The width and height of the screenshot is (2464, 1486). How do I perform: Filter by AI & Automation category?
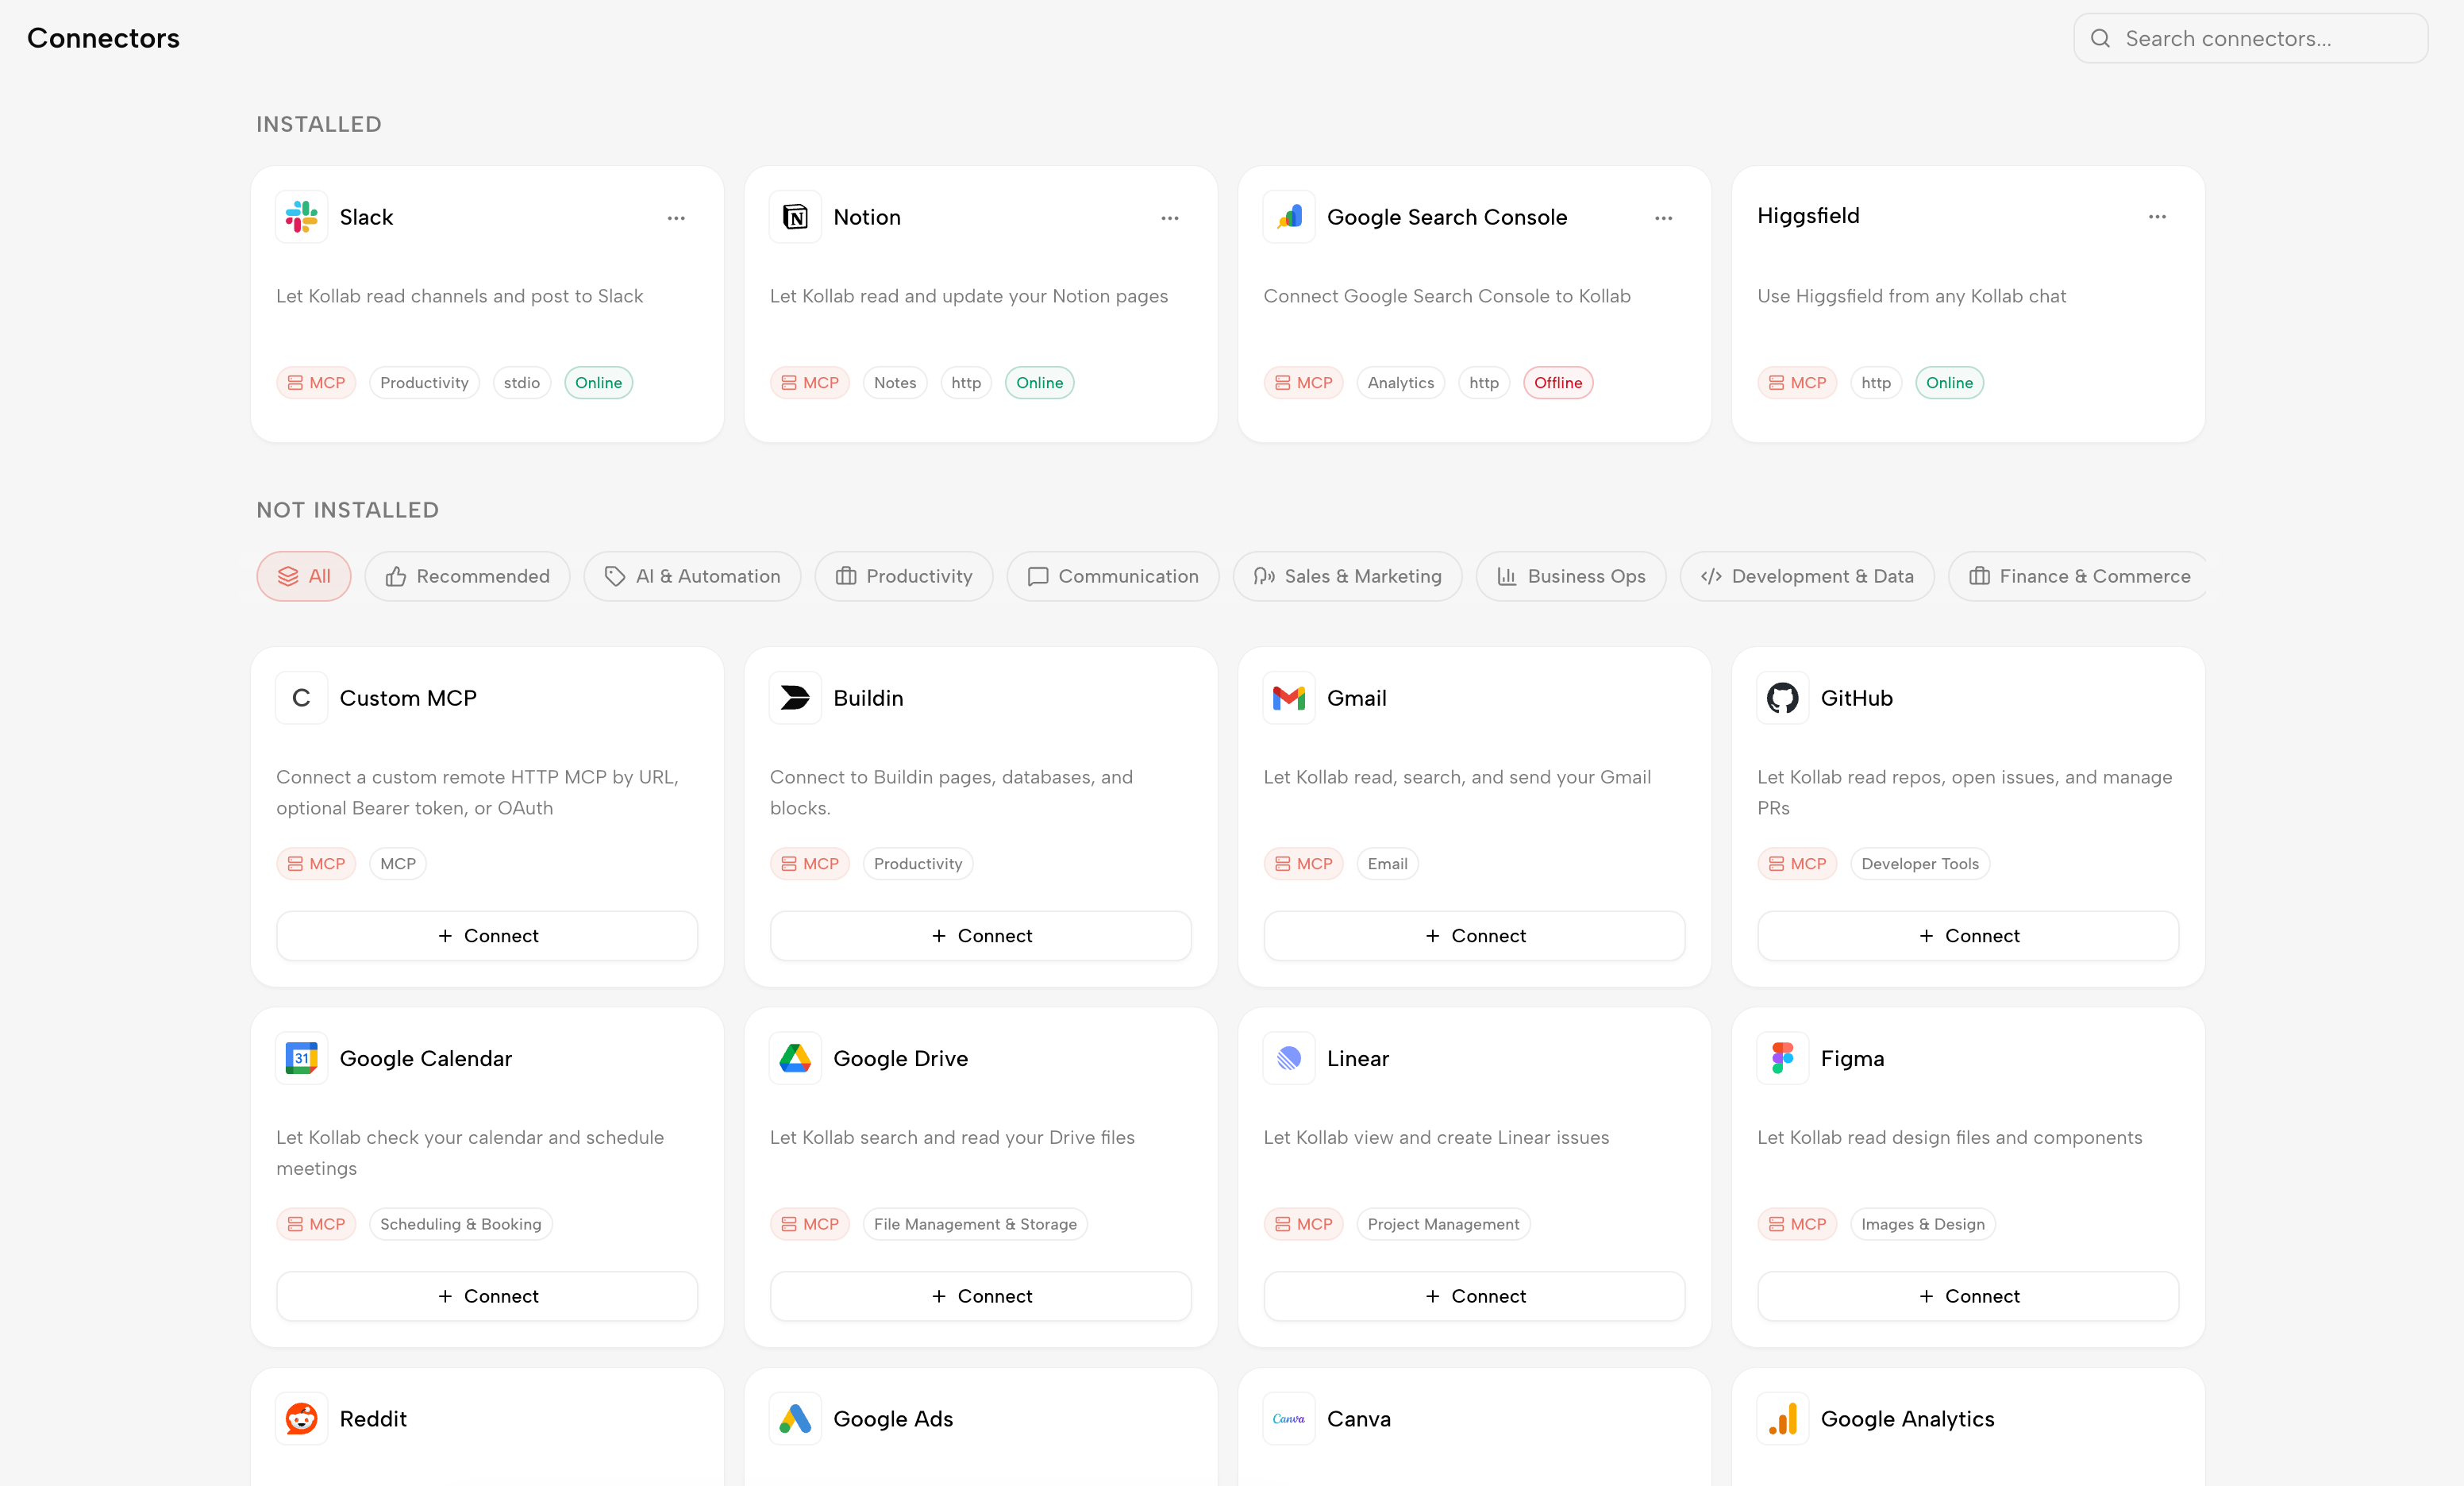tap(692, 576)
